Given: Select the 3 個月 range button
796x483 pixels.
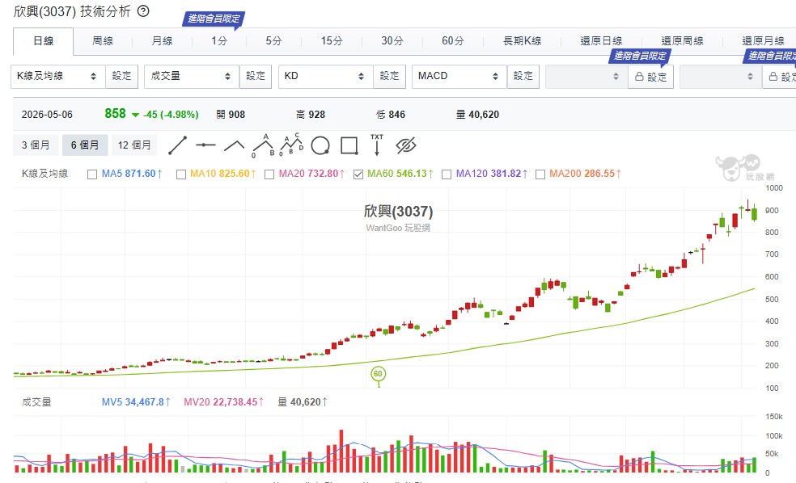Looking at the screenshot, I should 36,145.
